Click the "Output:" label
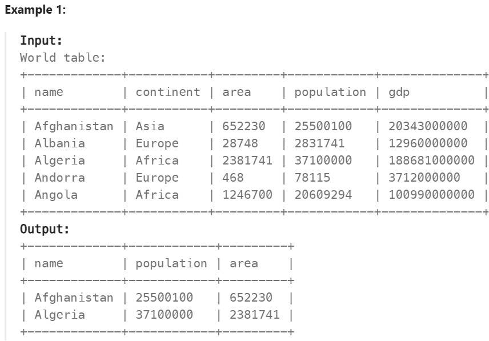 pyautogui.click(x=45, y=229)
